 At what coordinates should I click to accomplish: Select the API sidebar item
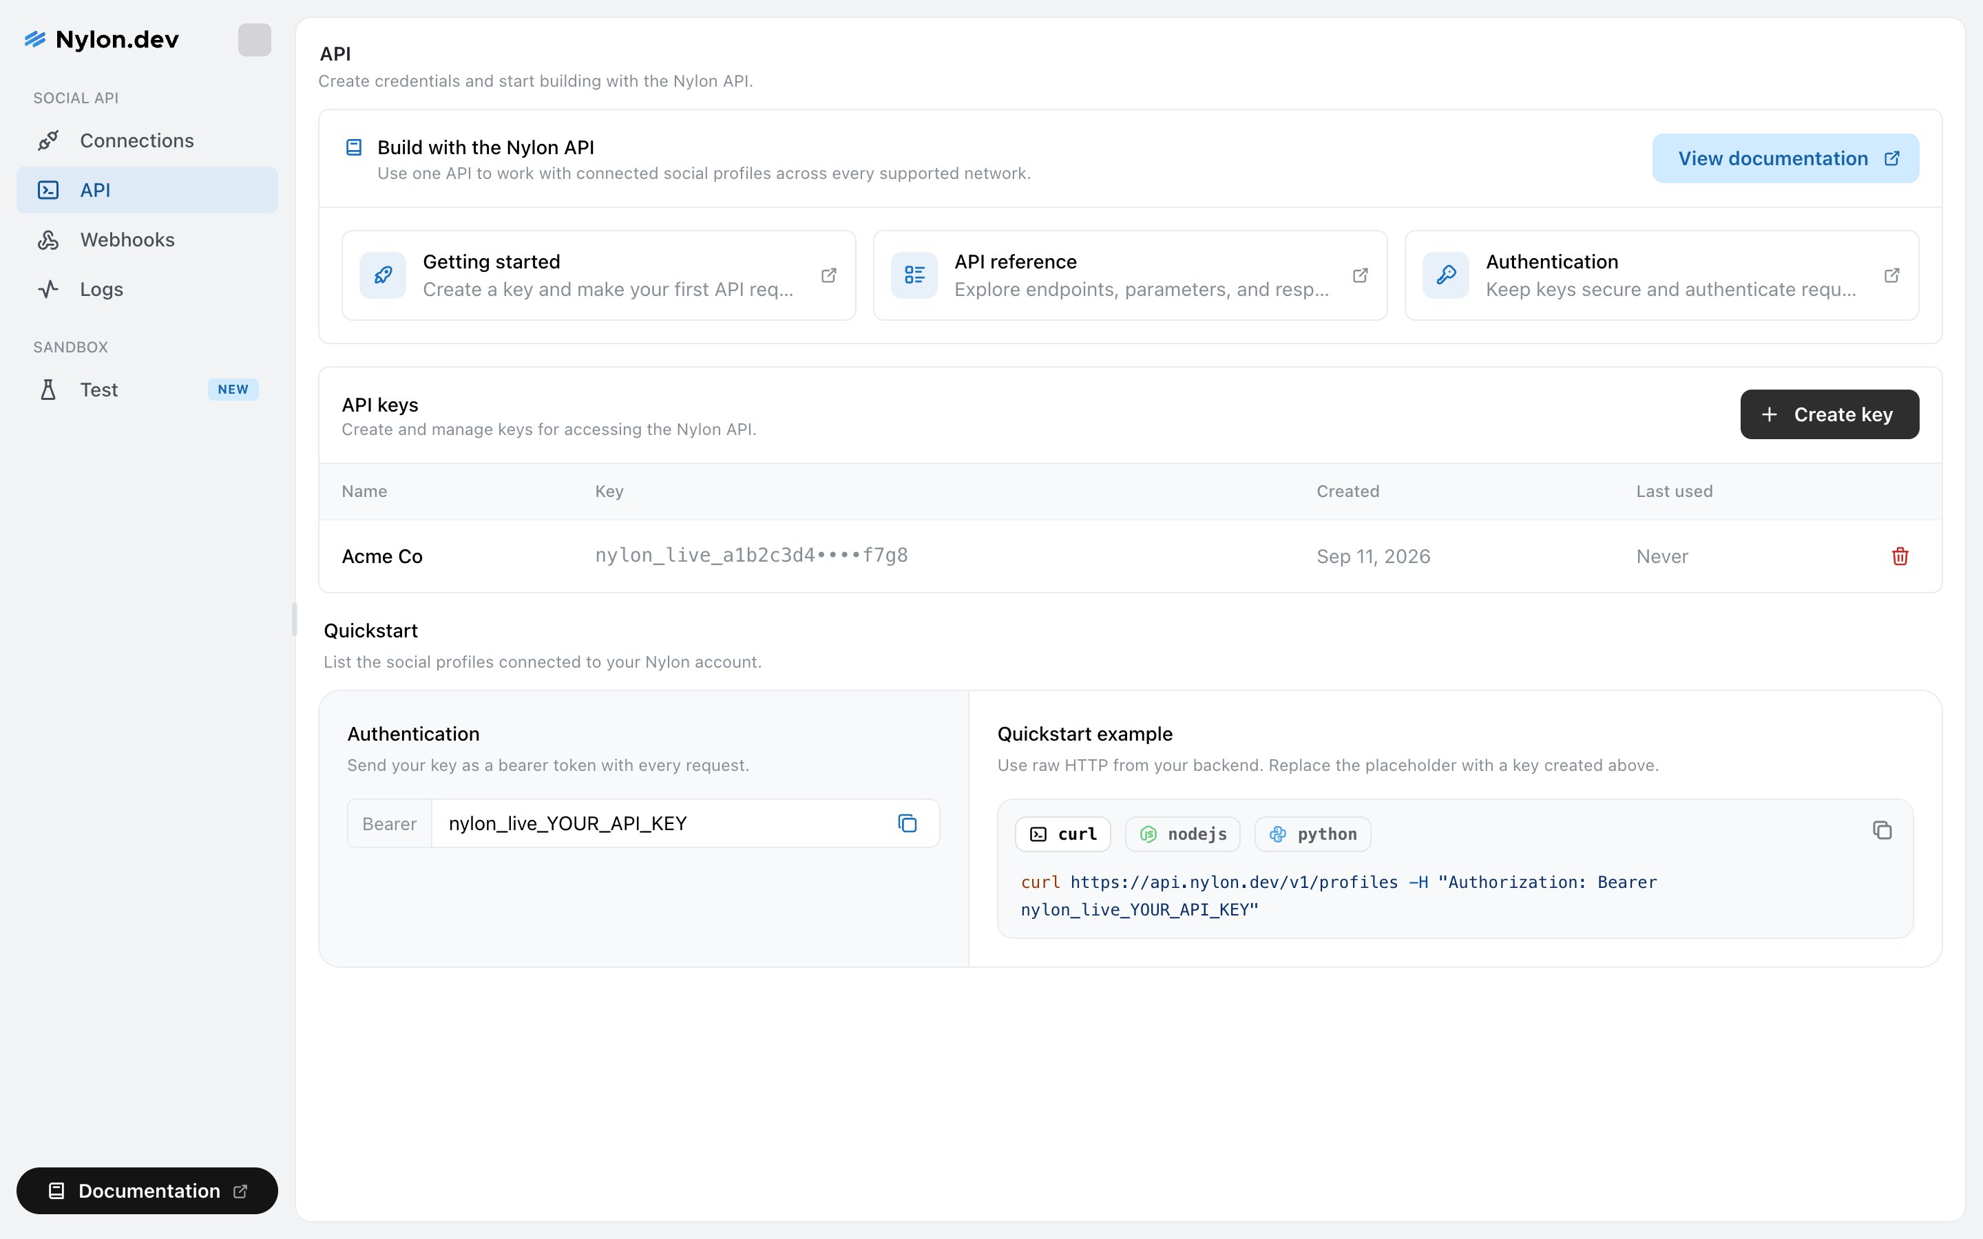(x=147, y=190)
